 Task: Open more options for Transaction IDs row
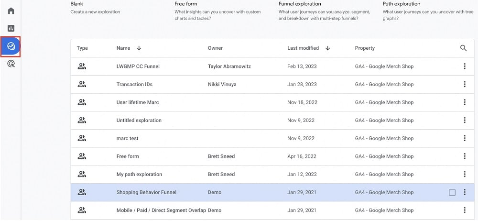click(464, 84)
